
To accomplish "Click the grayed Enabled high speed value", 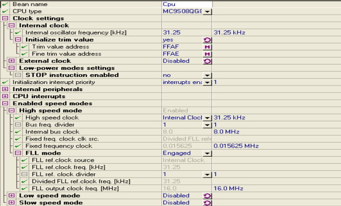I will tap(175, 111).
